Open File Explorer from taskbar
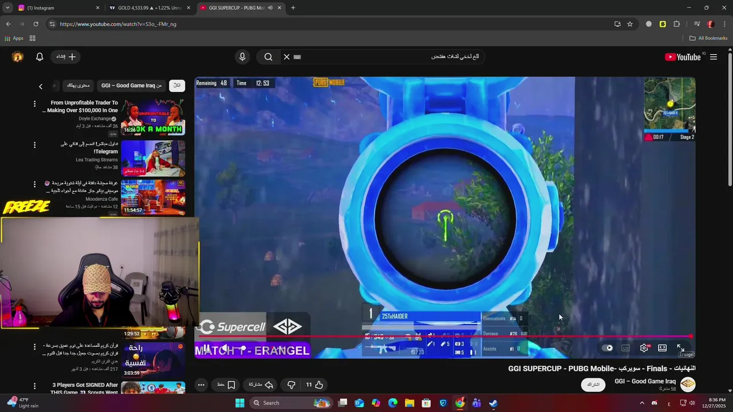Viewport: 733px width, 412px height. 409,403
